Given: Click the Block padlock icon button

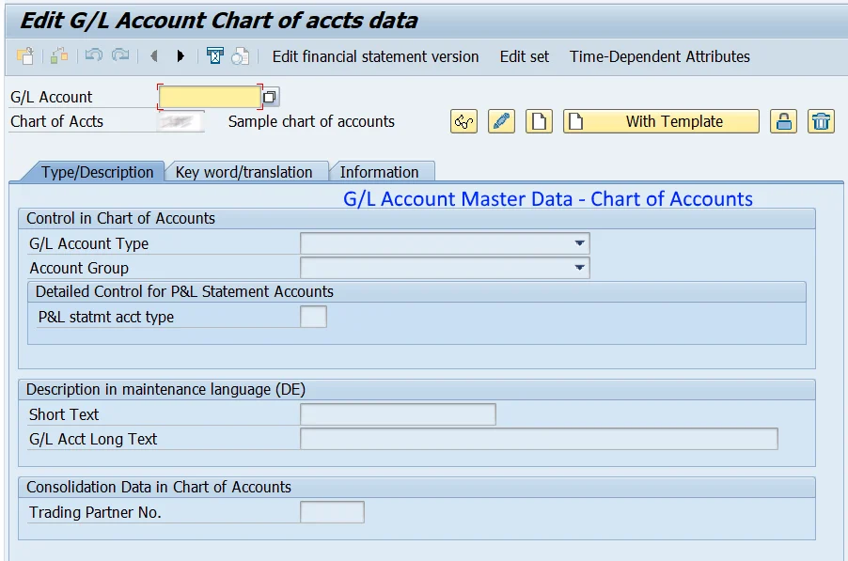Looking at the screenshot, I should pyautogui.click(x=784, y=121).
